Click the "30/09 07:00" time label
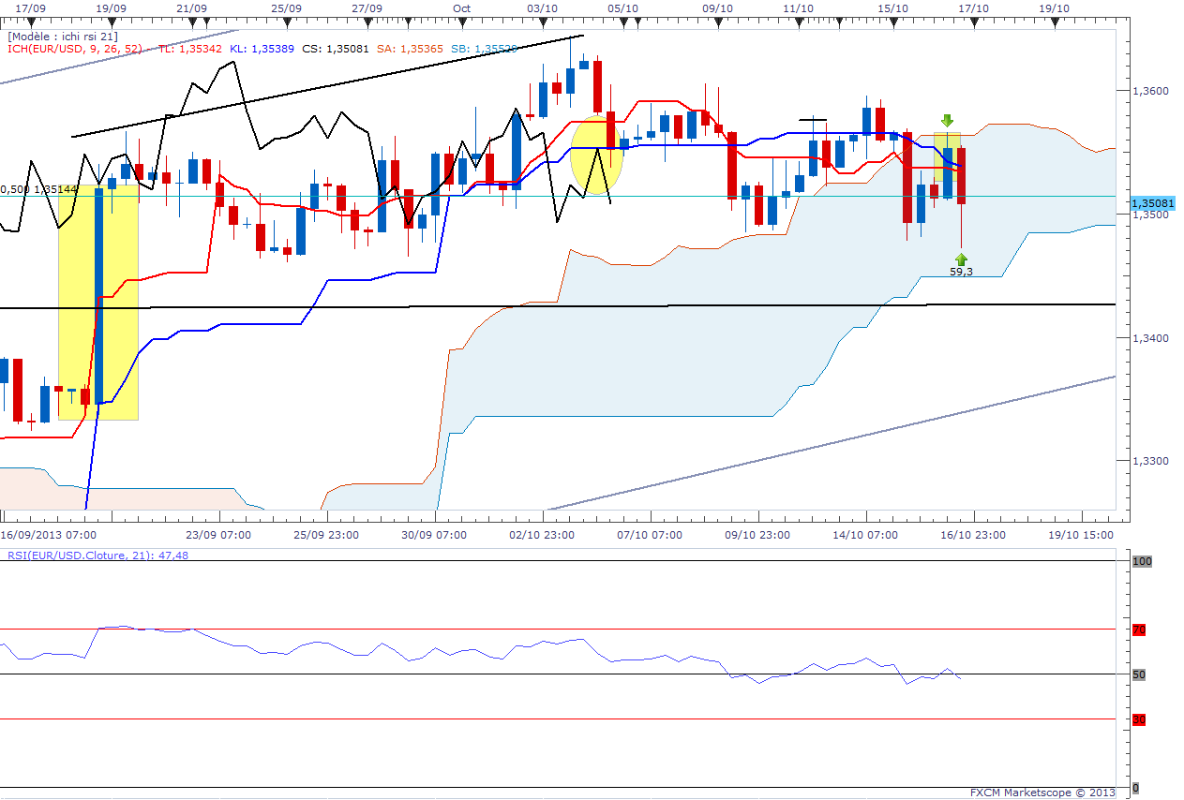 click(433, 535)
